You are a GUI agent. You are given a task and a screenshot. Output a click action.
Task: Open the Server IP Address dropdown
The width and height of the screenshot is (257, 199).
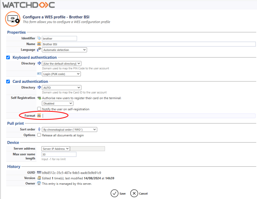coord(56,149)
